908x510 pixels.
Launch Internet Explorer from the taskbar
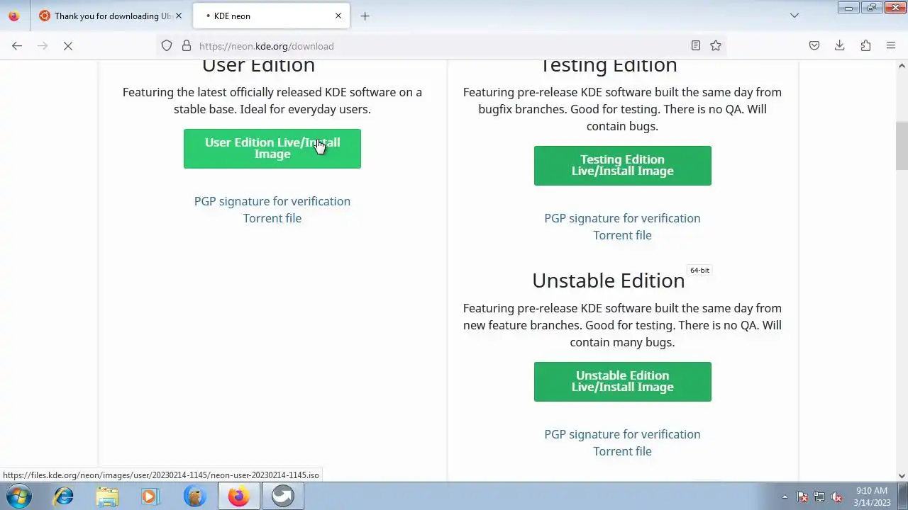click(x=64, y=496)
